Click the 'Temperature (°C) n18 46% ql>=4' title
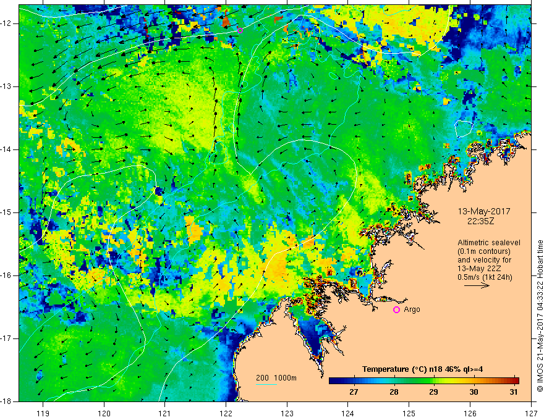The height and width of the screenshot is (420, 544). click(x=423, y=369)
